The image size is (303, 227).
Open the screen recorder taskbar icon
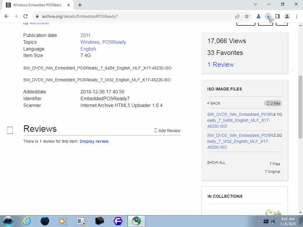81,221
